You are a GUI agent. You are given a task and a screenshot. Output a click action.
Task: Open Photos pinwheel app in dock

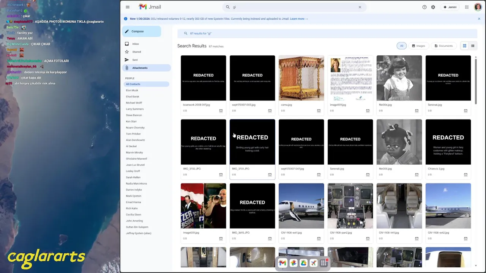coord(293,263)
